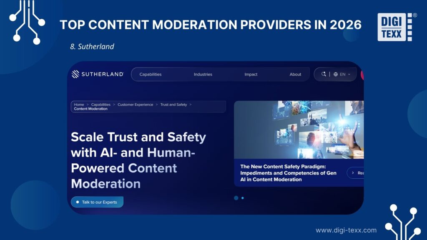
Task: Open the Impact menu
Action: pyautogui.click(x=251, y=74)
